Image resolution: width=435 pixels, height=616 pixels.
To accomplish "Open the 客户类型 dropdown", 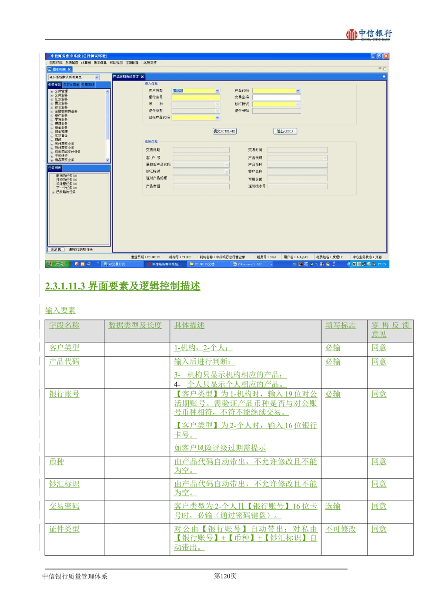I will 217,91.
